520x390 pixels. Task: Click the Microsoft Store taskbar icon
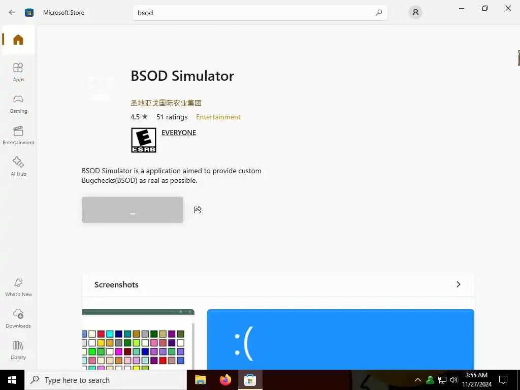click(250, 380)
